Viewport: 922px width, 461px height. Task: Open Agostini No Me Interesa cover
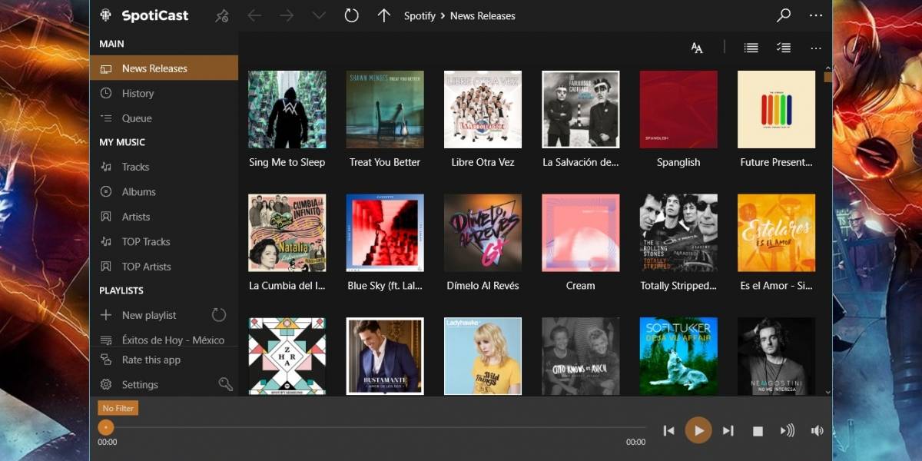tap(776, 357)
